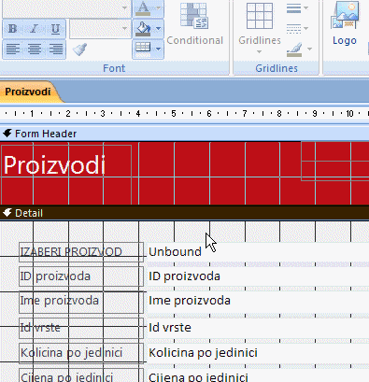Click the Gridlines grid icon

tap(260, 16)
